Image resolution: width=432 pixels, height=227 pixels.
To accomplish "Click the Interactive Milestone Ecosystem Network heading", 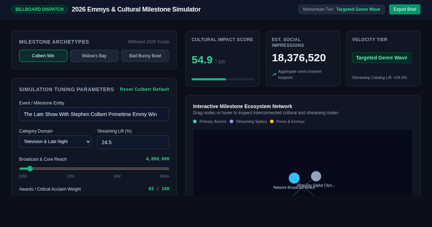I will point(243,106).
